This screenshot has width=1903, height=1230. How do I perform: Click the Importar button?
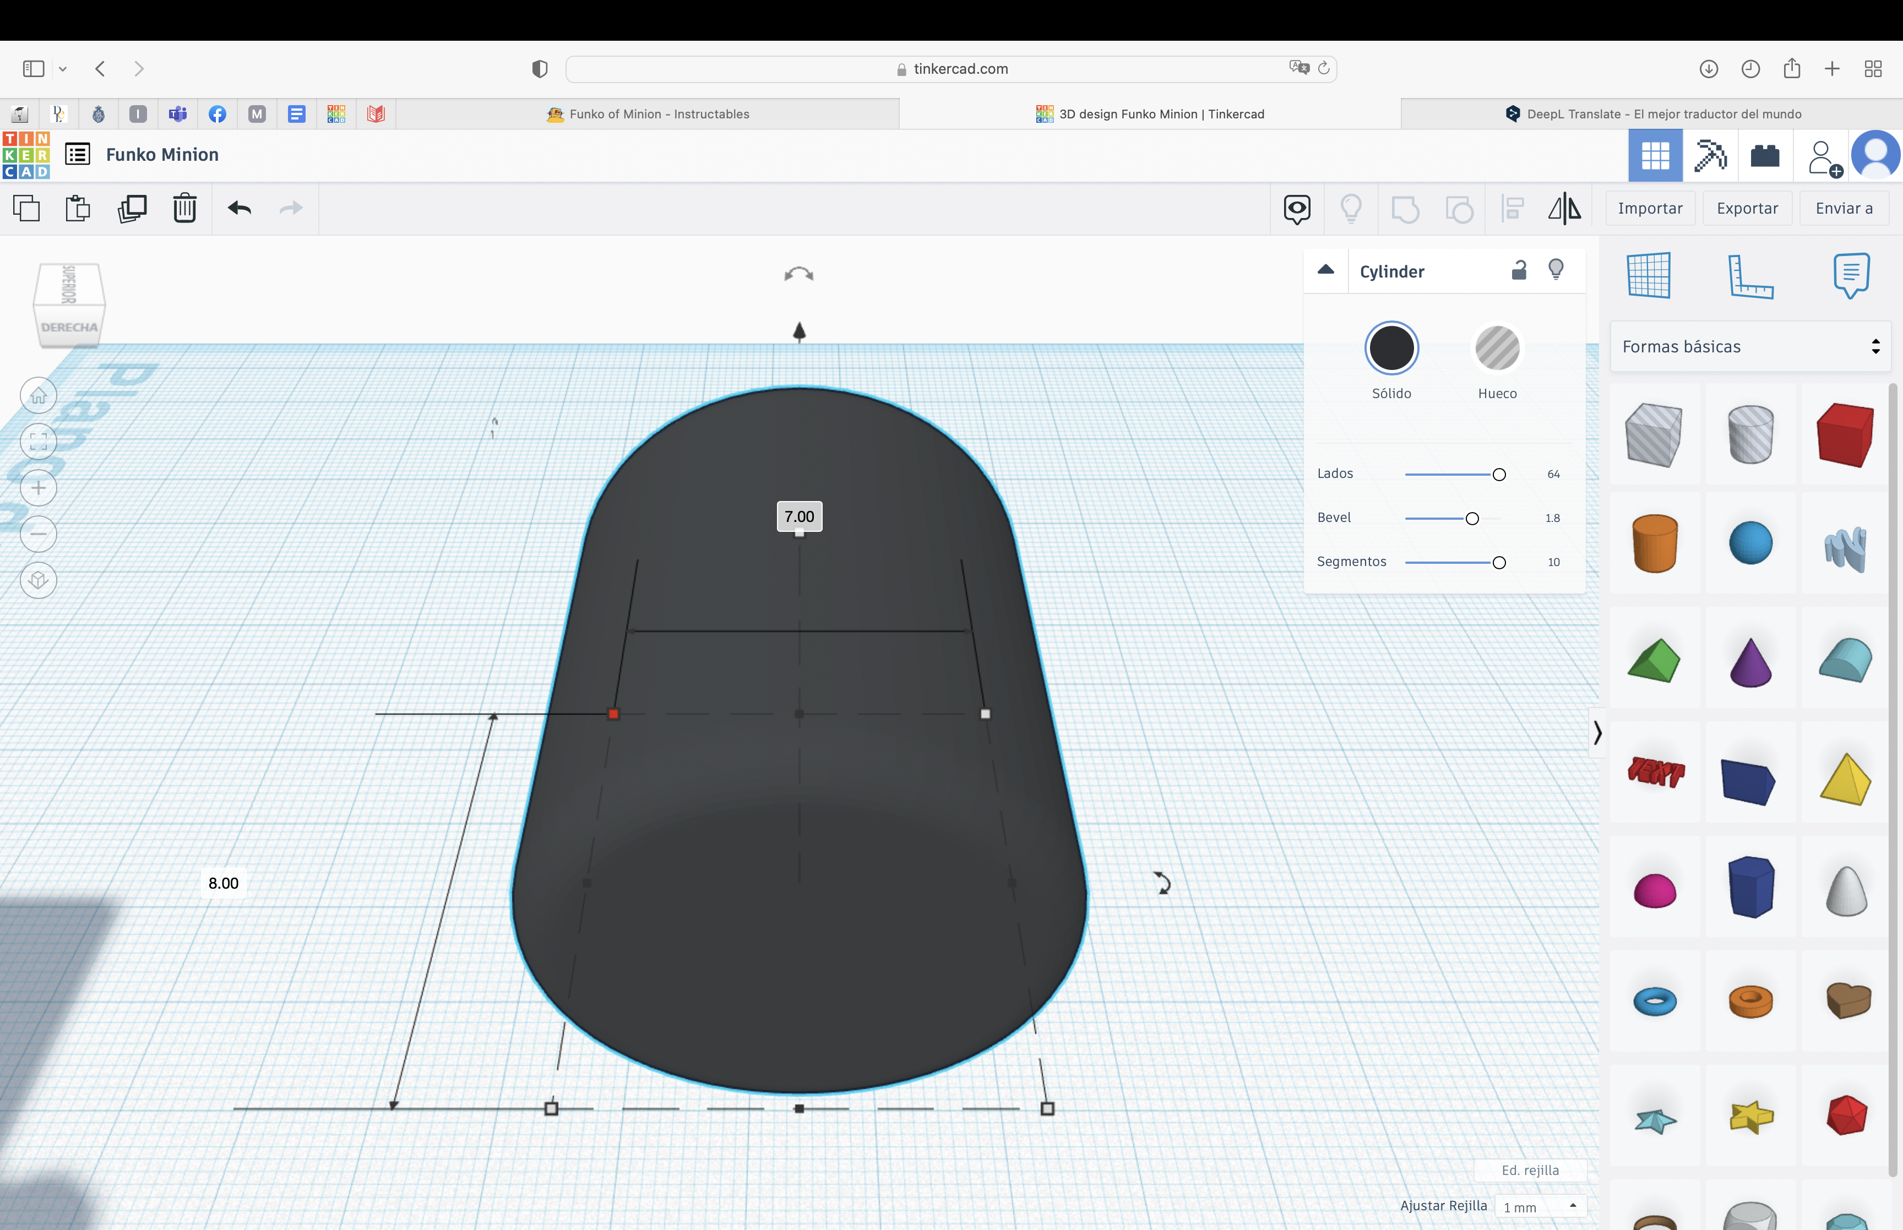(1650, 209)
